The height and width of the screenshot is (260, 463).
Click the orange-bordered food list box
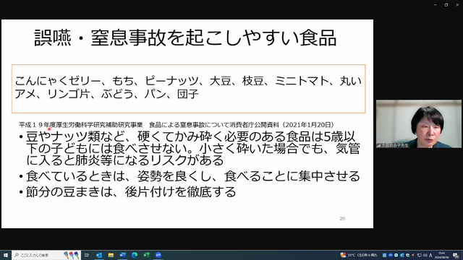point(188,89)
